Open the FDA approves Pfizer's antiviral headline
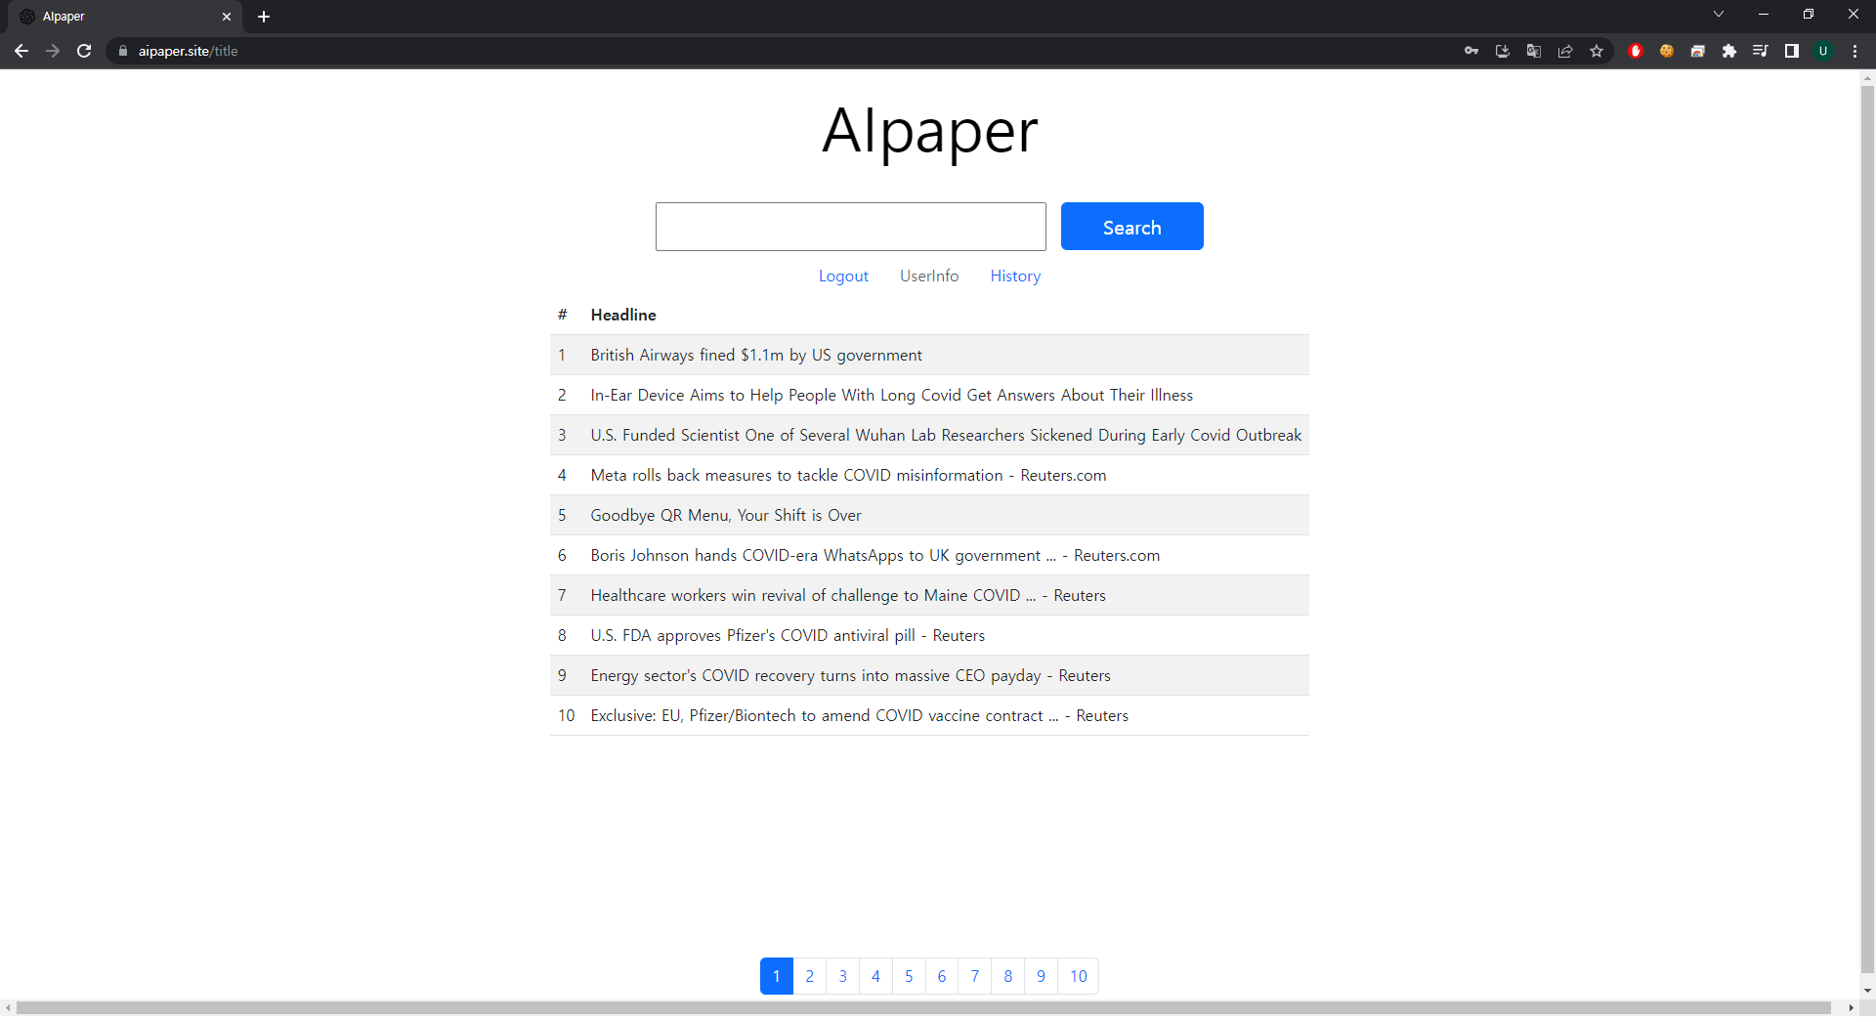1876x1022 pixels. click(x=788, y=635)
